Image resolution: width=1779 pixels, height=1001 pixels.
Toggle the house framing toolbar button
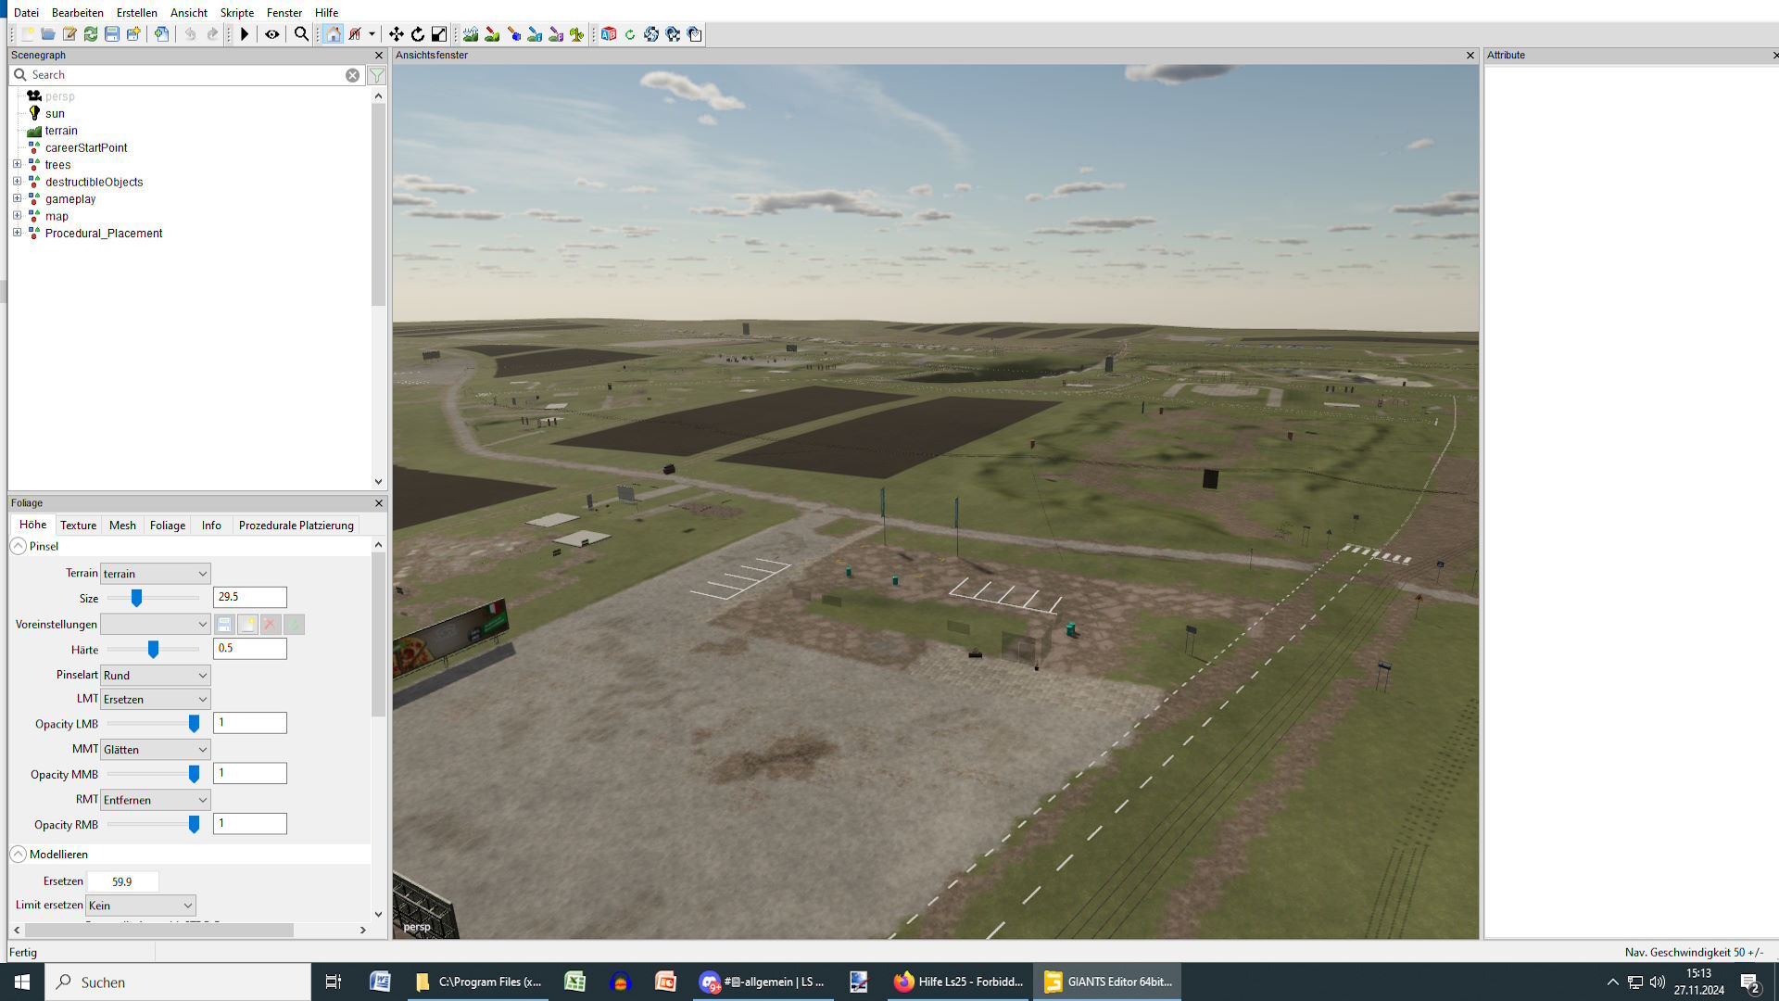tap(333, 34)
